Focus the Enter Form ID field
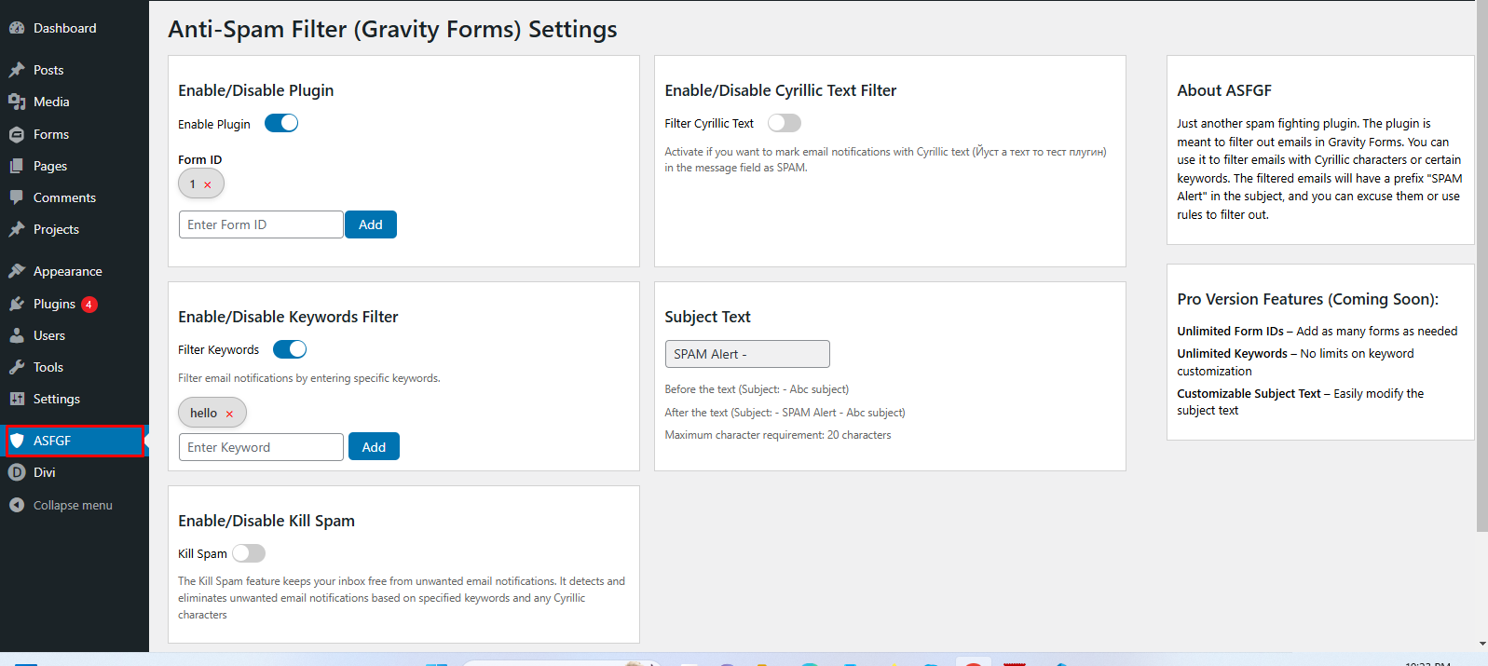 click(x=261, y=224)
